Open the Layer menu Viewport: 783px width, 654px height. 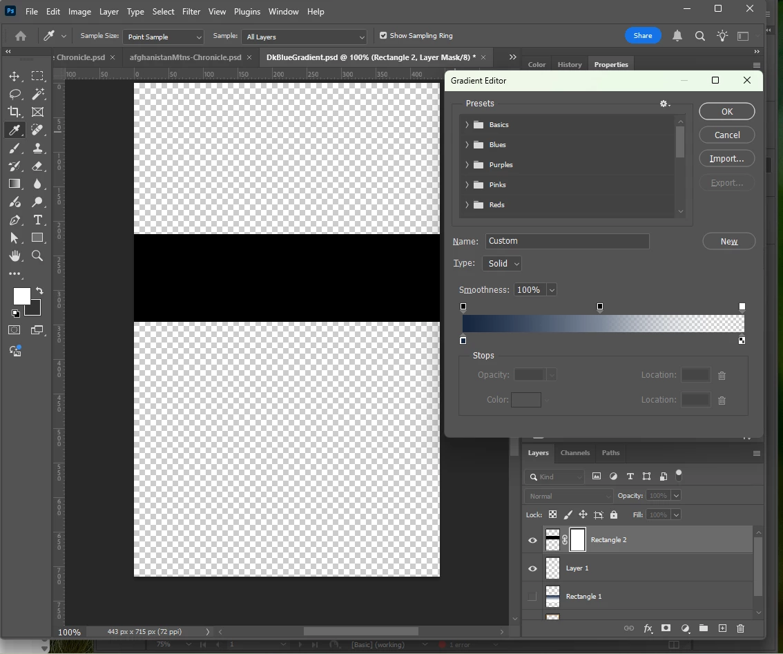(x=109, y=12)
